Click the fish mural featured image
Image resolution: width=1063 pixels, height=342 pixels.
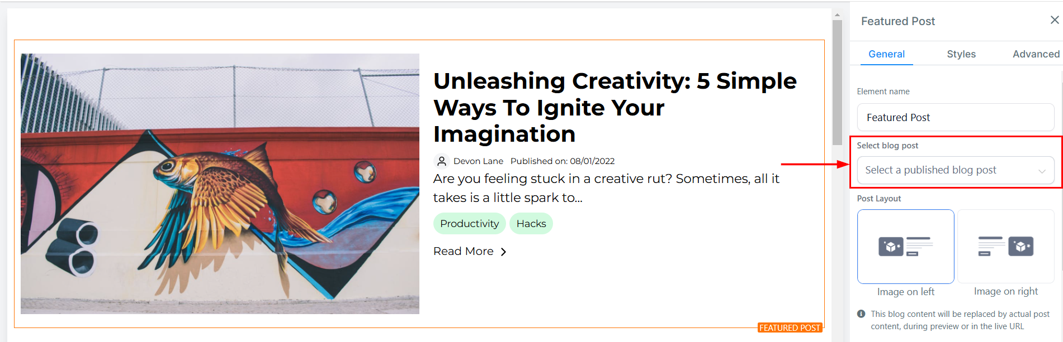point(220,184)
